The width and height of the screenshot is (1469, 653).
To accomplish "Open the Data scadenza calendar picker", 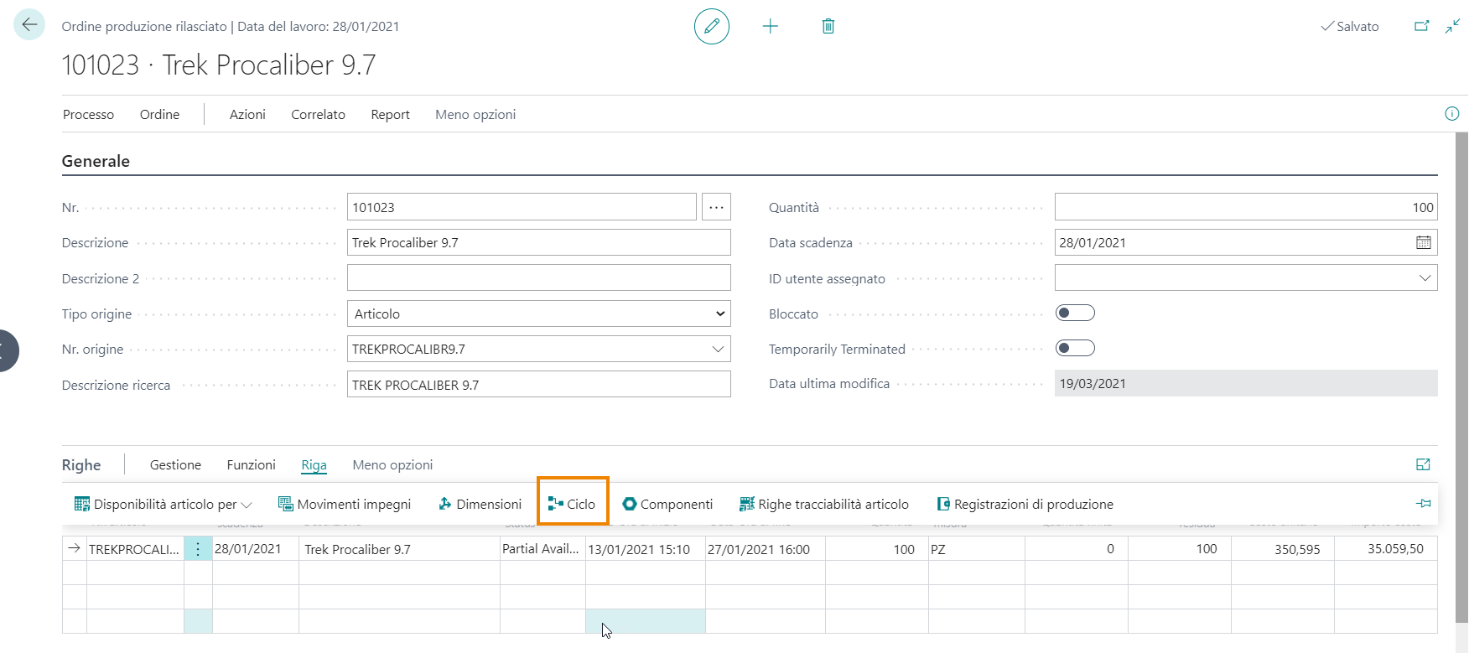I will tap(1423, 242).
